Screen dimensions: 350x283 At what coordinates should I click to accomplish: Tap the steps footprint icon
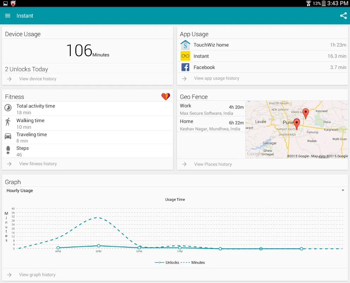coord(8,150)
